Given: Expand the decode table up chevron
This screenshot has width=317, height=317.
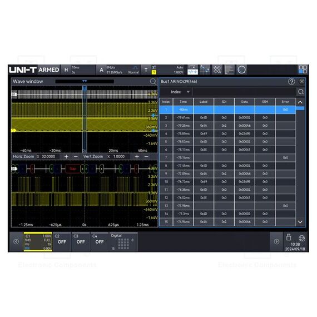Looking at the screenshot, I should tap(300, 102).
